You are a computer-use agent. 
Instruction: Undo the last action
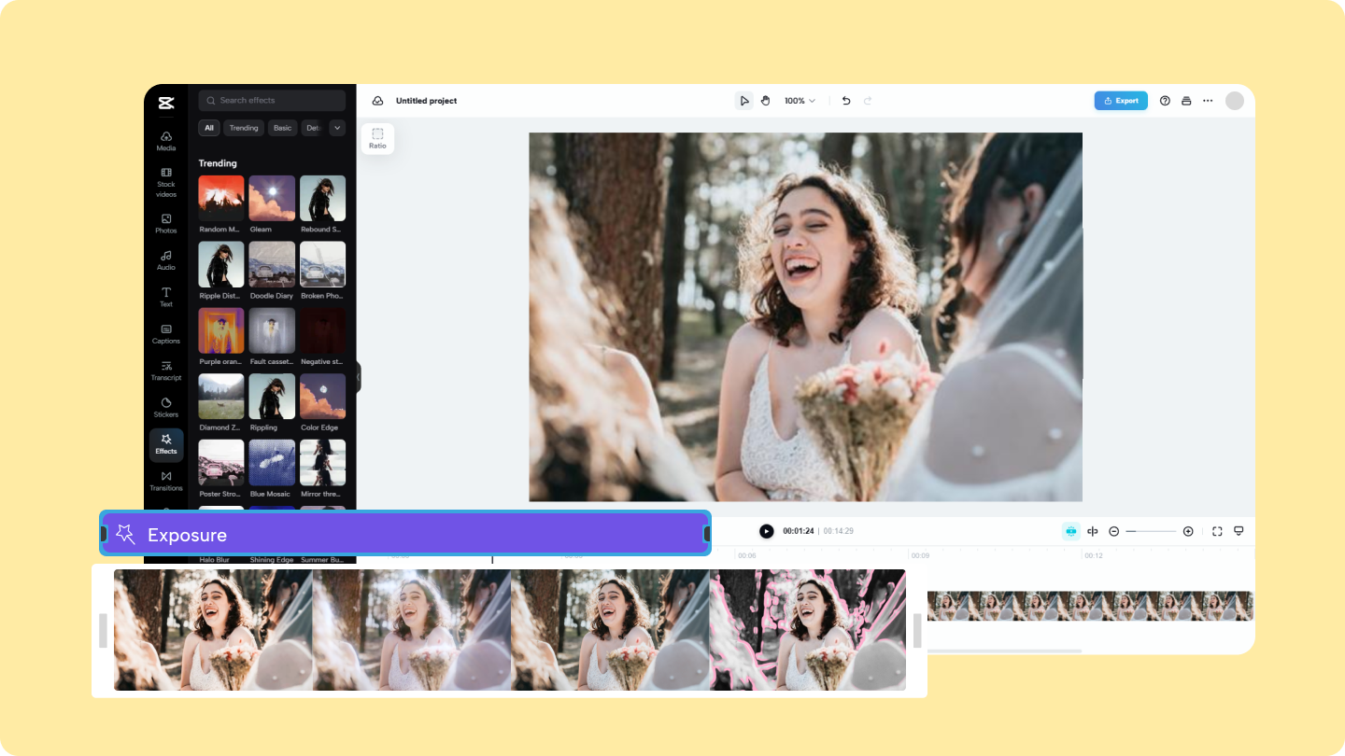click(846, 100)
